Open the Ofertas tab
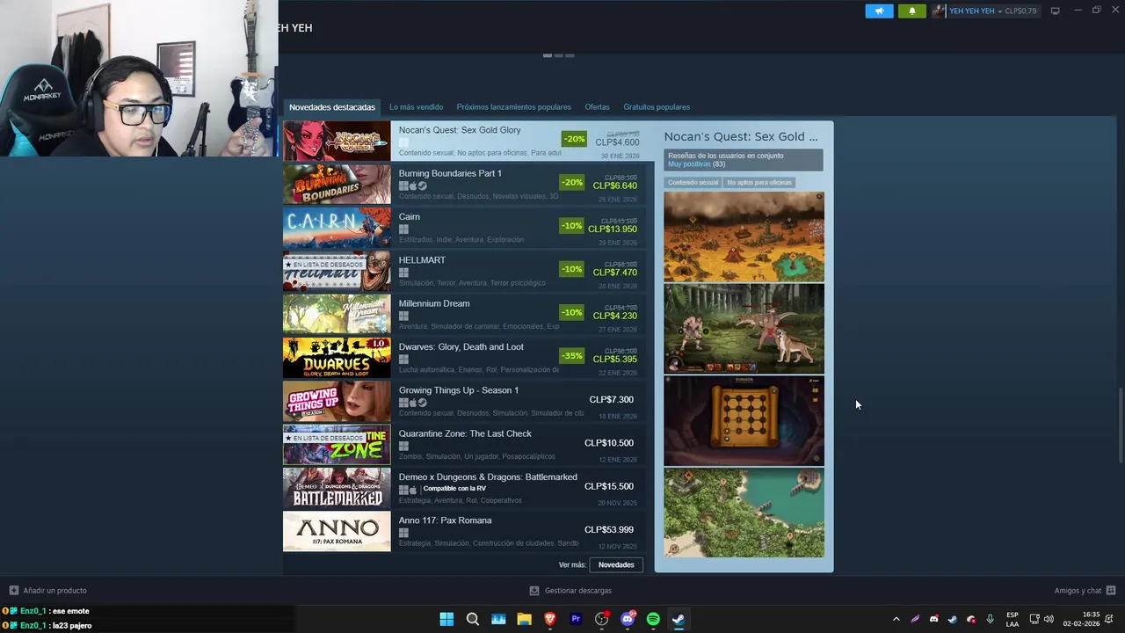The image size is (1125, 633). tap(597, 107)
